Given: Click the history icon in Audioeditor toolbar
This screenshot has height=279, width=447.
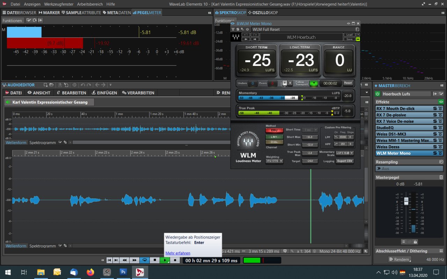Looking at the screenshot, I should tap(74, 85).
